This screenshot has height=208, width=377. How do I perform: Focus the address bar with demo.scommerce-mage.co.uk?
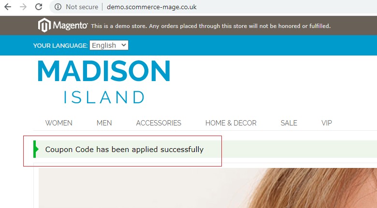[x=152, y=7]
